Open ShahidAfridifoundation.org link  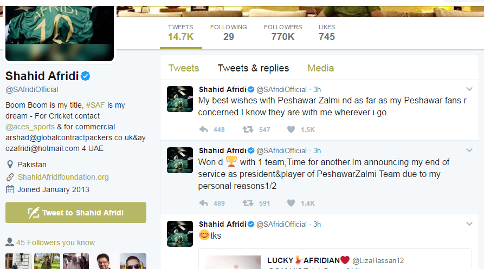63,177
